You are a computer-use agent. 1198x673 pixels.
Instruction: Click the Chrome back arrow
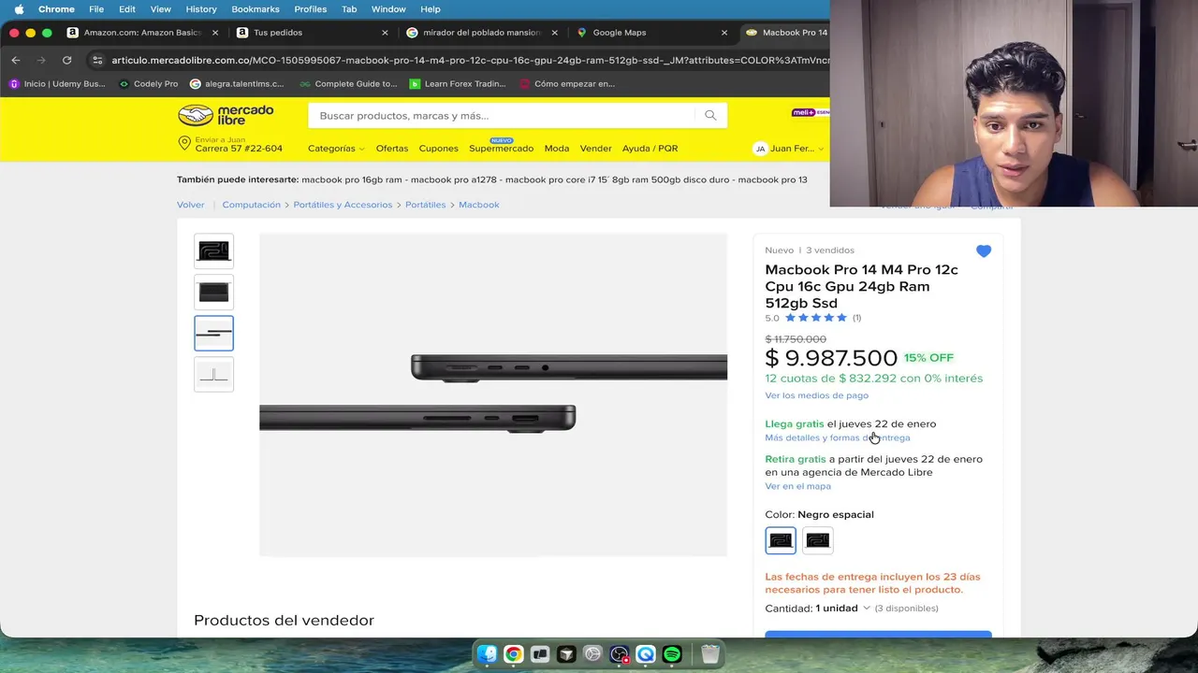point(15,60)
